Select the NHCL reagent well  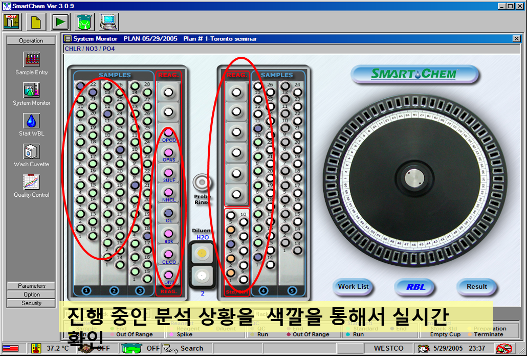[x=168, y=193]
